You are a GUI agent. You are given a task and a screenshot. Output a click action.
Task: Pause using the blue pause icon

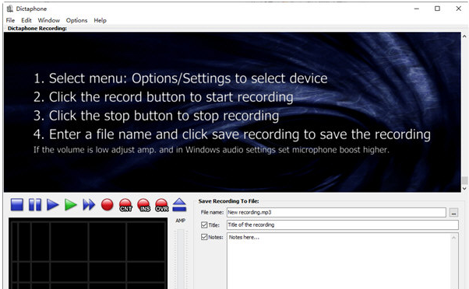click(x=35, y=205)
